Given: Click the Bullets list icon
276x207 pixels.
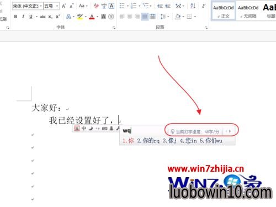Looking at the screenshot, I should click(x=122, y=6).
